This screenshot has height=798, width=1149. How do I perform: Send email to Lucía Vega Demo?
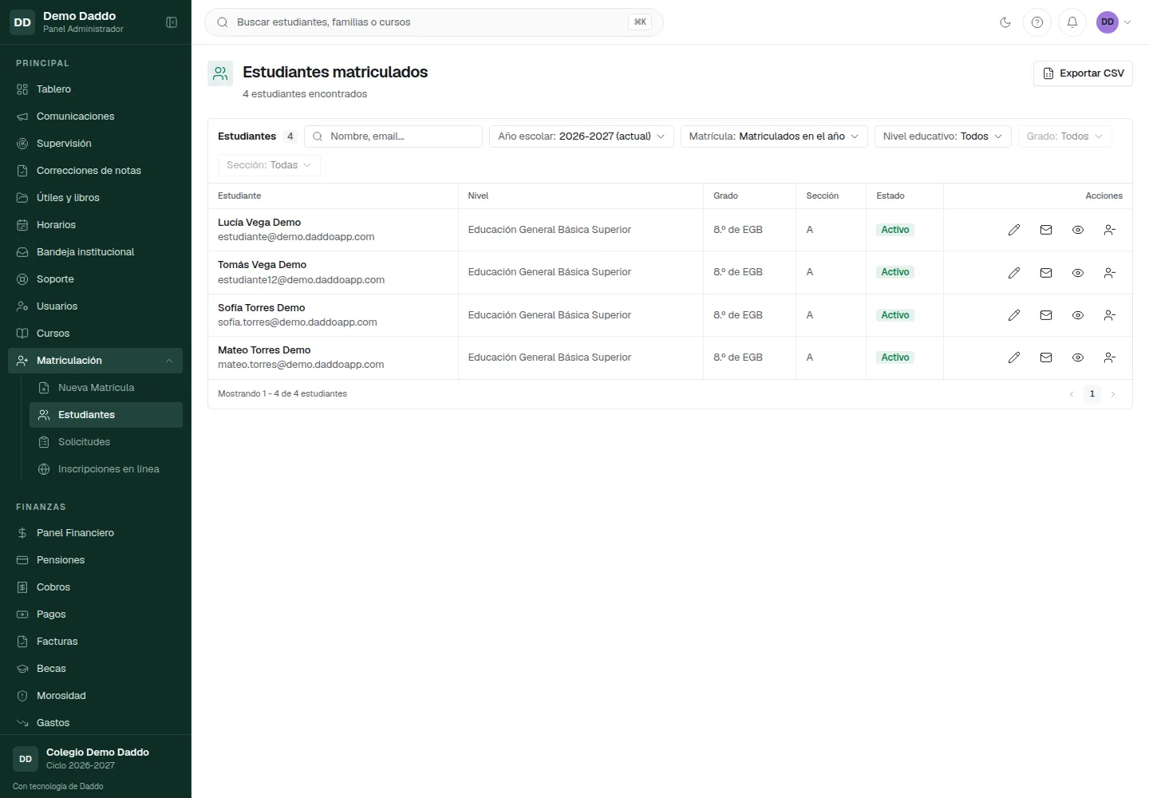pyautogui.click(x=1046, y=230)
